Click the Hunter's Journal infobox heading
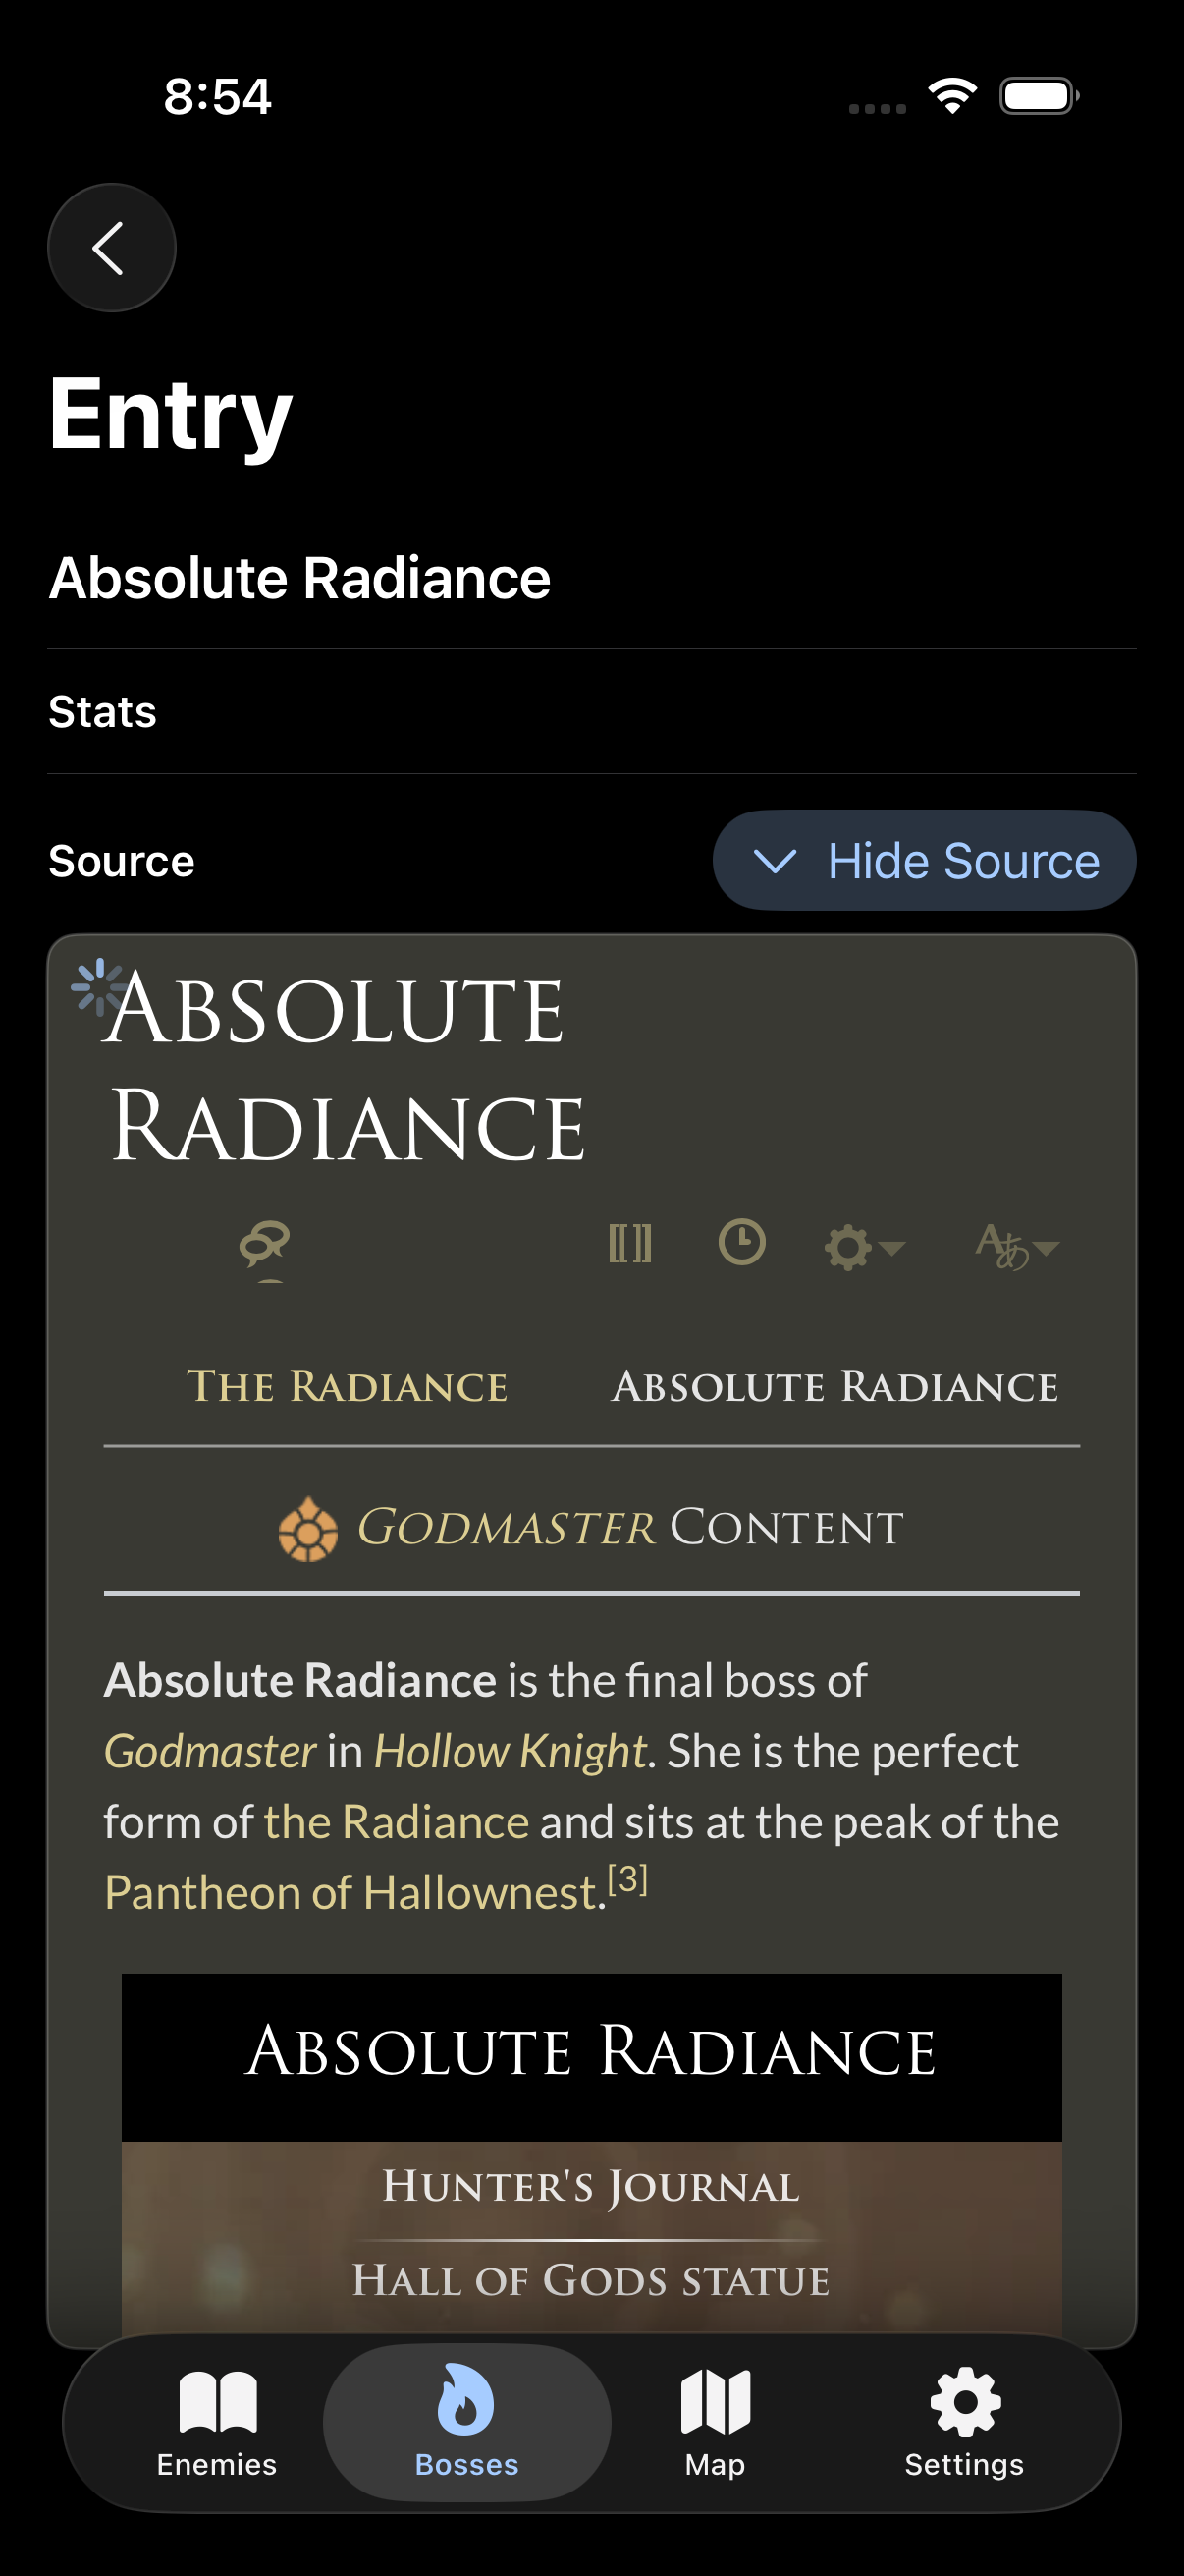1184x2576 pixels. pyautogui.click(x=591, y=2187)
